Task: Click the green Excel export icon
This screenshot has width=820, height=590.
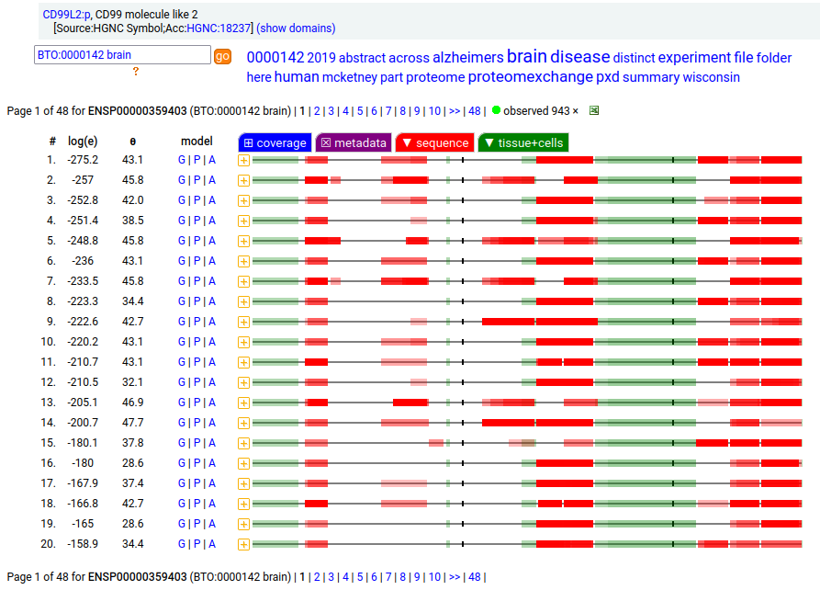Action: [593, 110]
